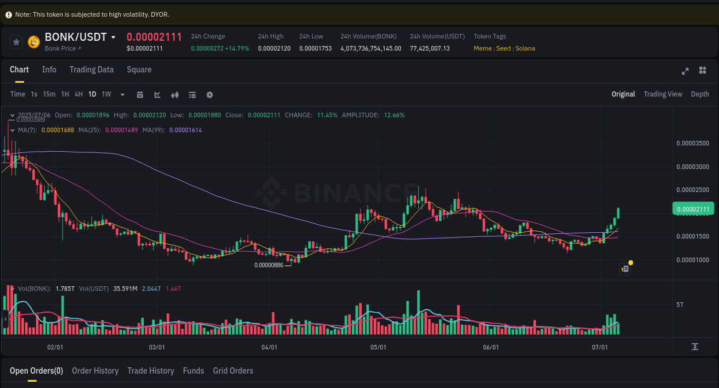Open the Bonk Price external link
The width and height of the screenshot is (719, 388).
coord(63,48)
